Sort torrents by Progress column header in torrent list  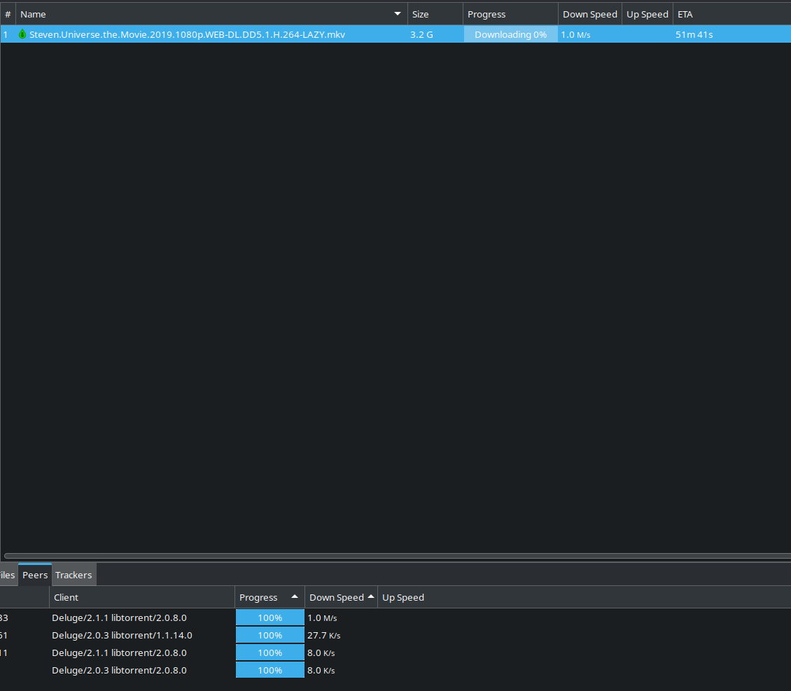510,14
